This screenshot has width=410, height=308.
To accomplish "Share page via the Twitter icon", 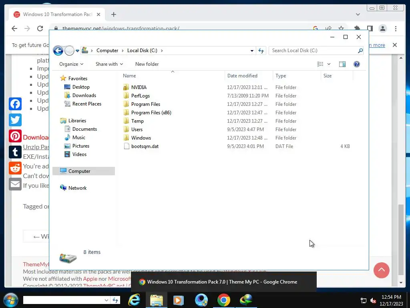I will point(15,120).
